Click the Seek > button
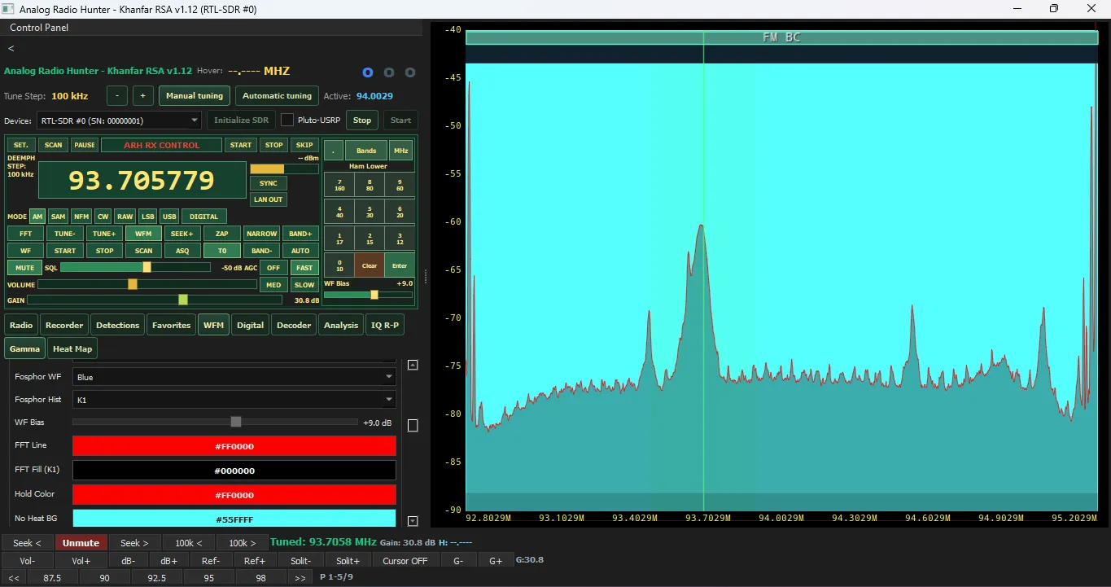Image resolution: width=1111 pixels, height=587 pixels. click(x=135, y=543)
